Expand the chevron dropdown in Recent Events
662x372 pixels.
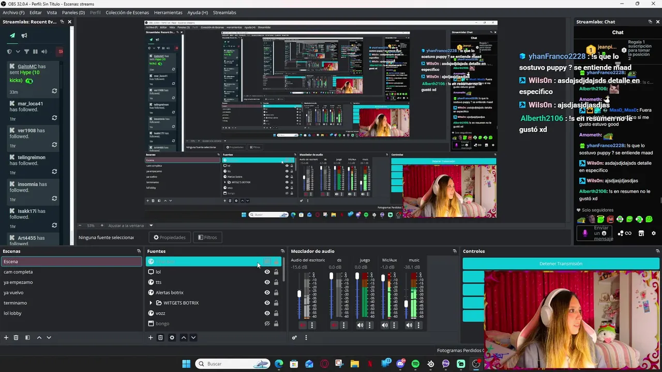pos(18,52)
